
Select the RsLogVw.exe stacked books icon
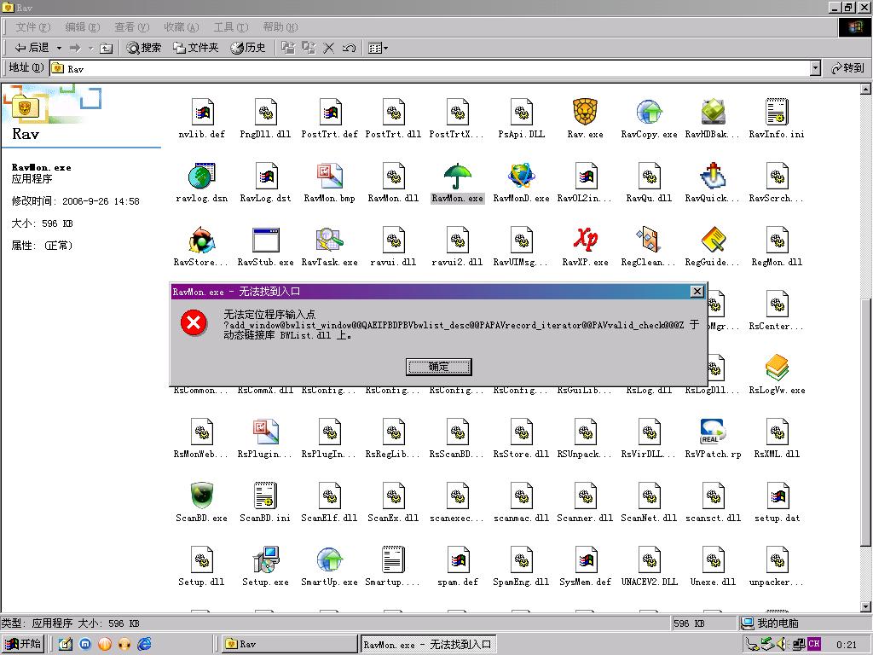tap(777, 368)
